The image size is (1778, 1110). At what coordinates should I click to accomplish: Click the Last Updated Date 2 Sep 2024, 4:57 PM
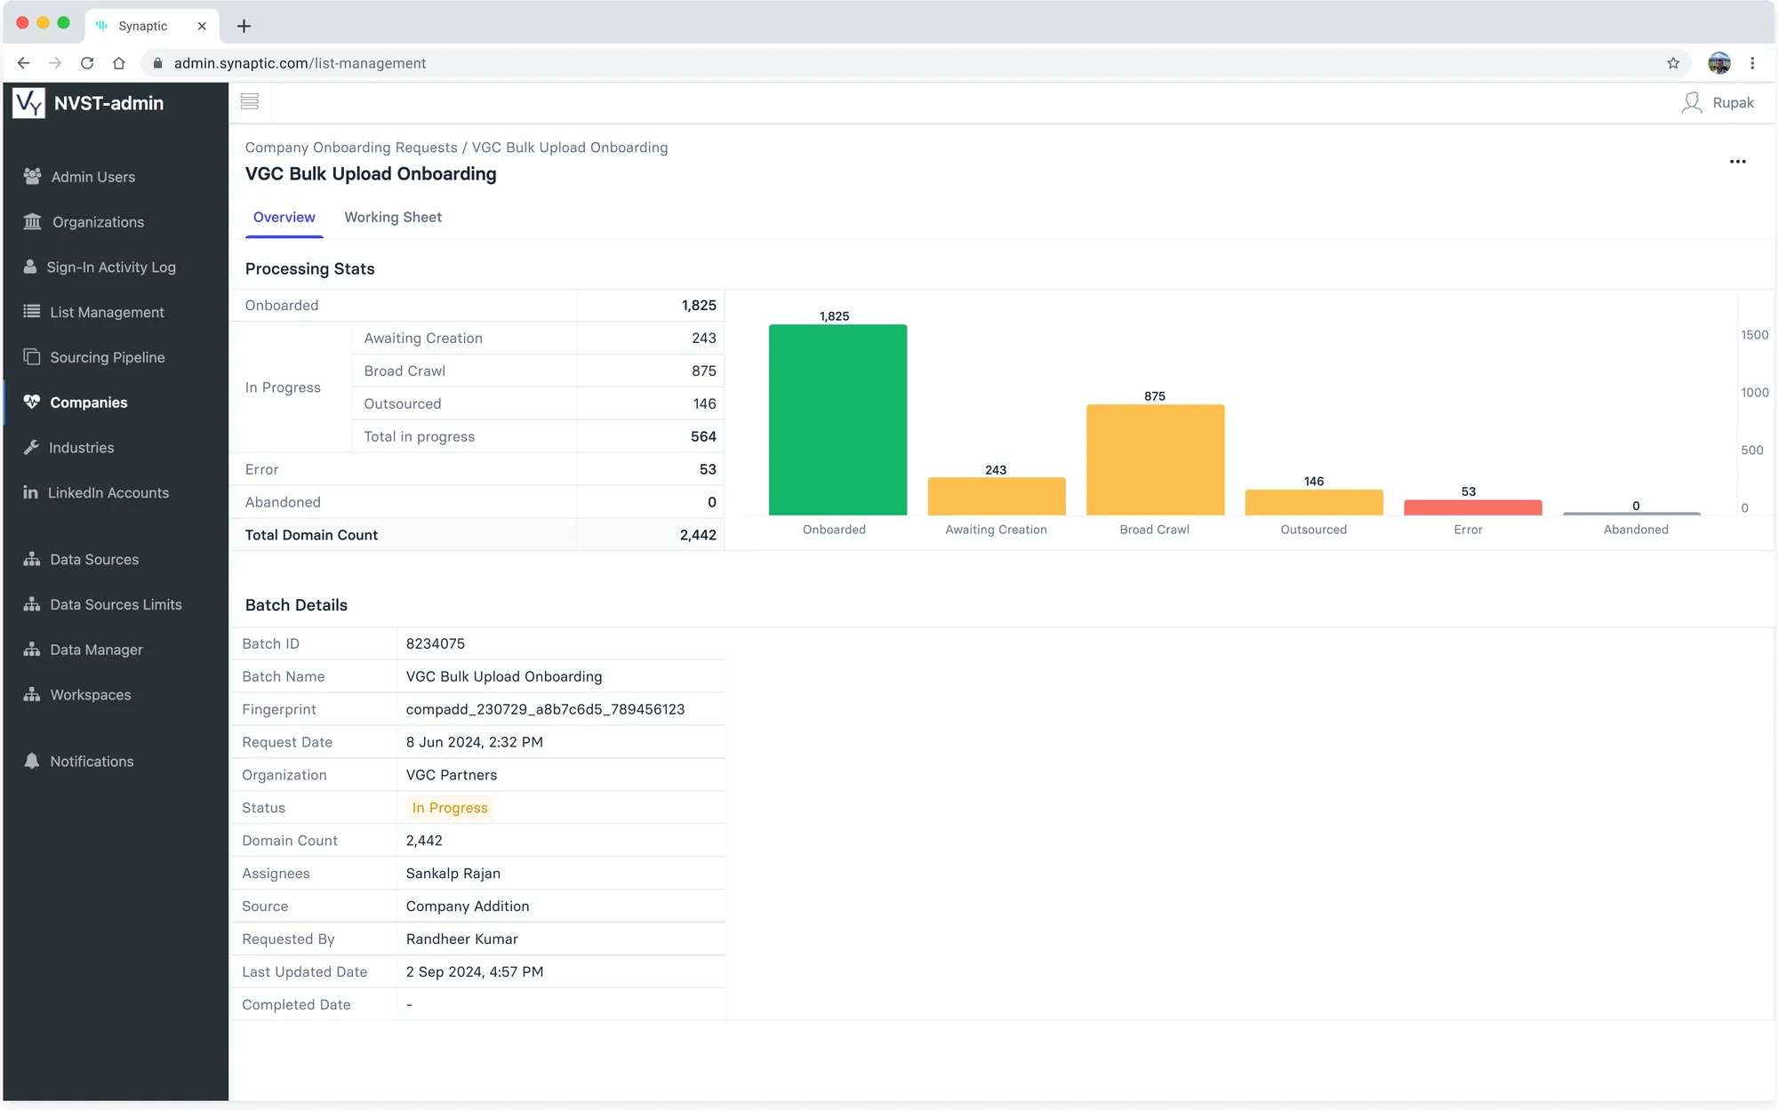pos(475,971)
